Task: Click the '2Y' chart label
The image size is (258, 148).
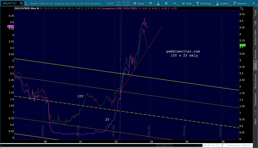Action: coord(107,120)
